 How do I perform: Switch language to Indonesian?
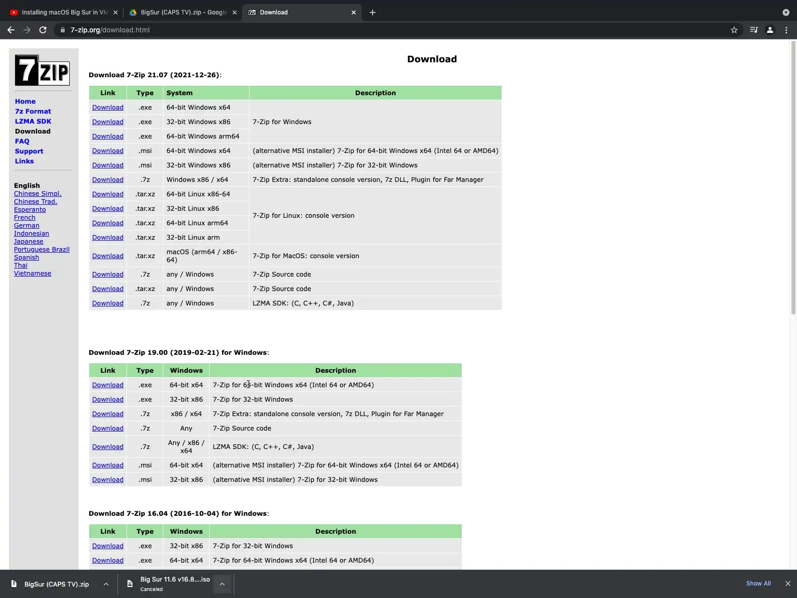[x=31, y=234]
